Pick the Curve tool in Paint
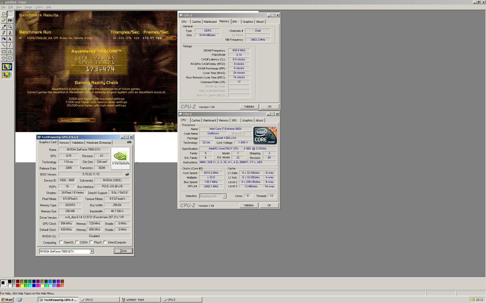This screenshot has width=486, height=303. (x=10, y=45)
